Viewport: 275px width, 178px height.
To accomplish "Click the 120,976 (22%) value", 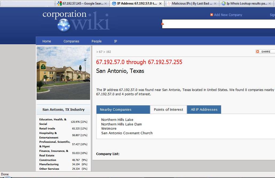I will (x=79, y=122).
